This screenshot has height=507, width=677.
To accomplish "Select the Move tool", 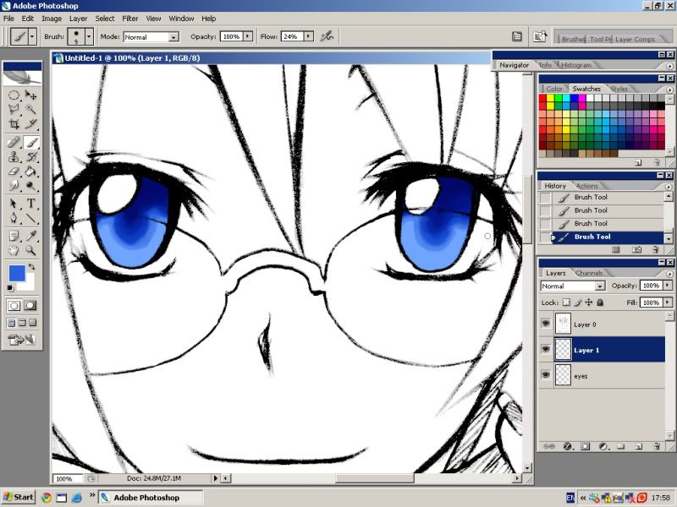I will point(30,95).
